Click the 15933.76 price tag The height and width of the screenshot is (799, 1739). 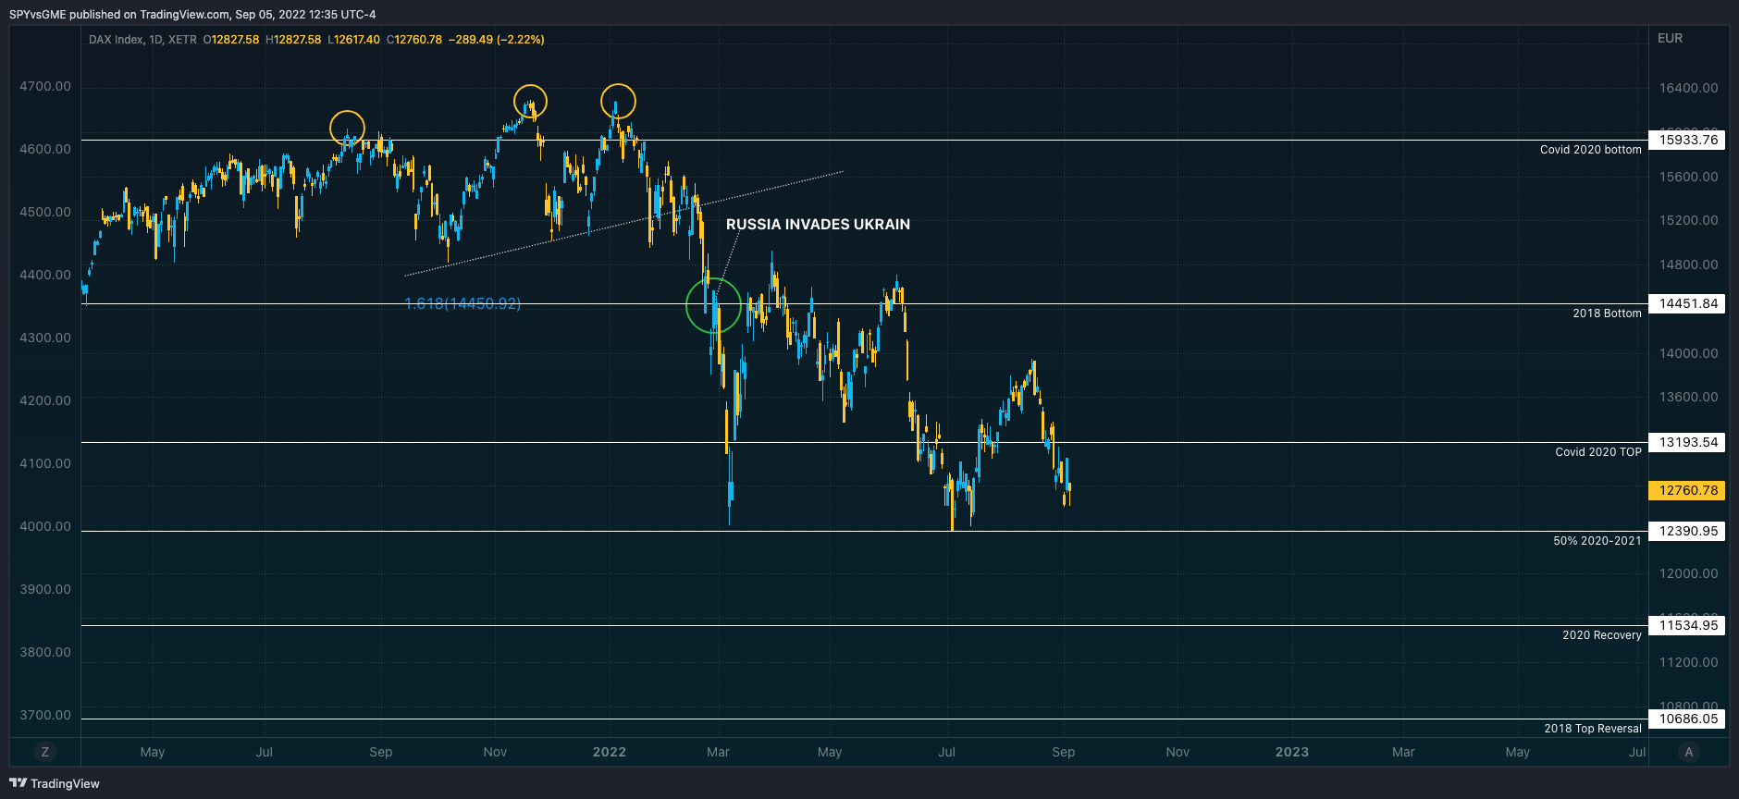[1687, 140]
